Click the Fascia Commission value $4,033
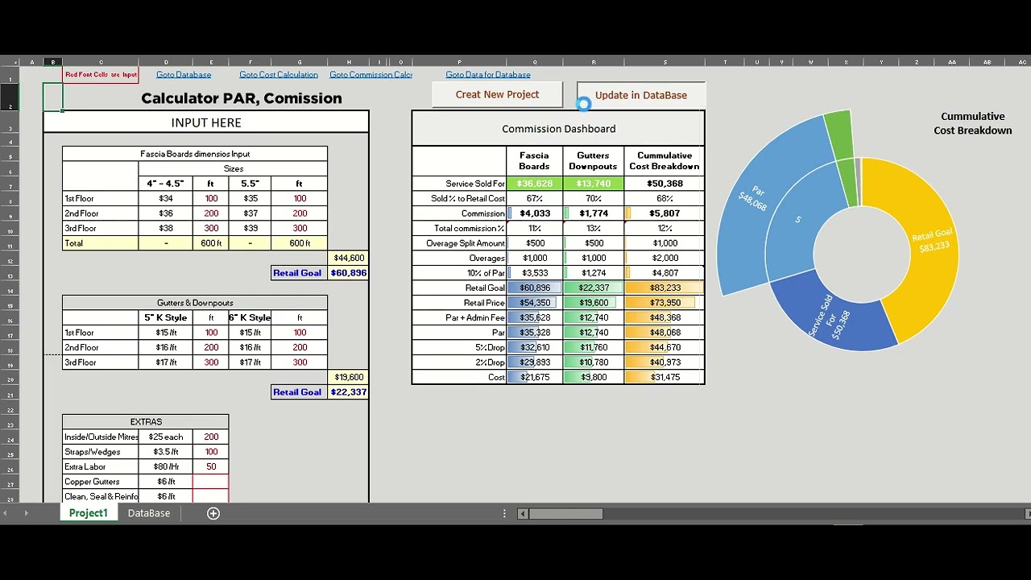The height and width of the screenshot is (580, 1031). (x=535, y=213)
